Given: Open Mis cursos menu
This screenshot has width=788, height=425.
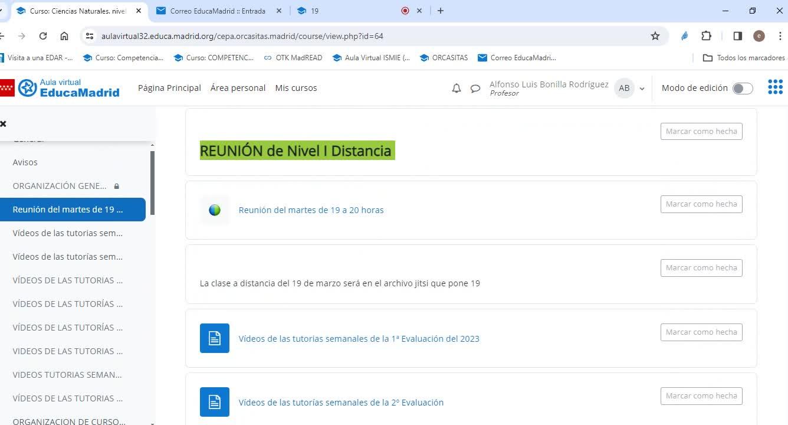Looking at the screenshot, I should [296, 88].
